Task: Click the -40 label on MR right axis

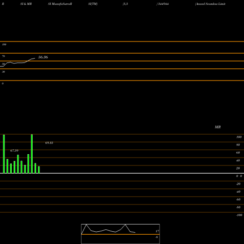Action: 238,192
